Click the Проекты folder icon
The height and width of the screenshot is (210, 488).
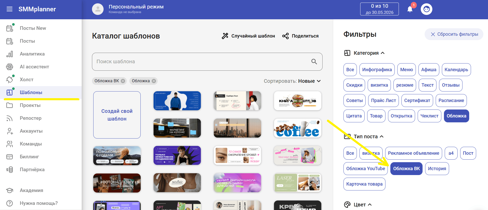(x=10, y=105)
